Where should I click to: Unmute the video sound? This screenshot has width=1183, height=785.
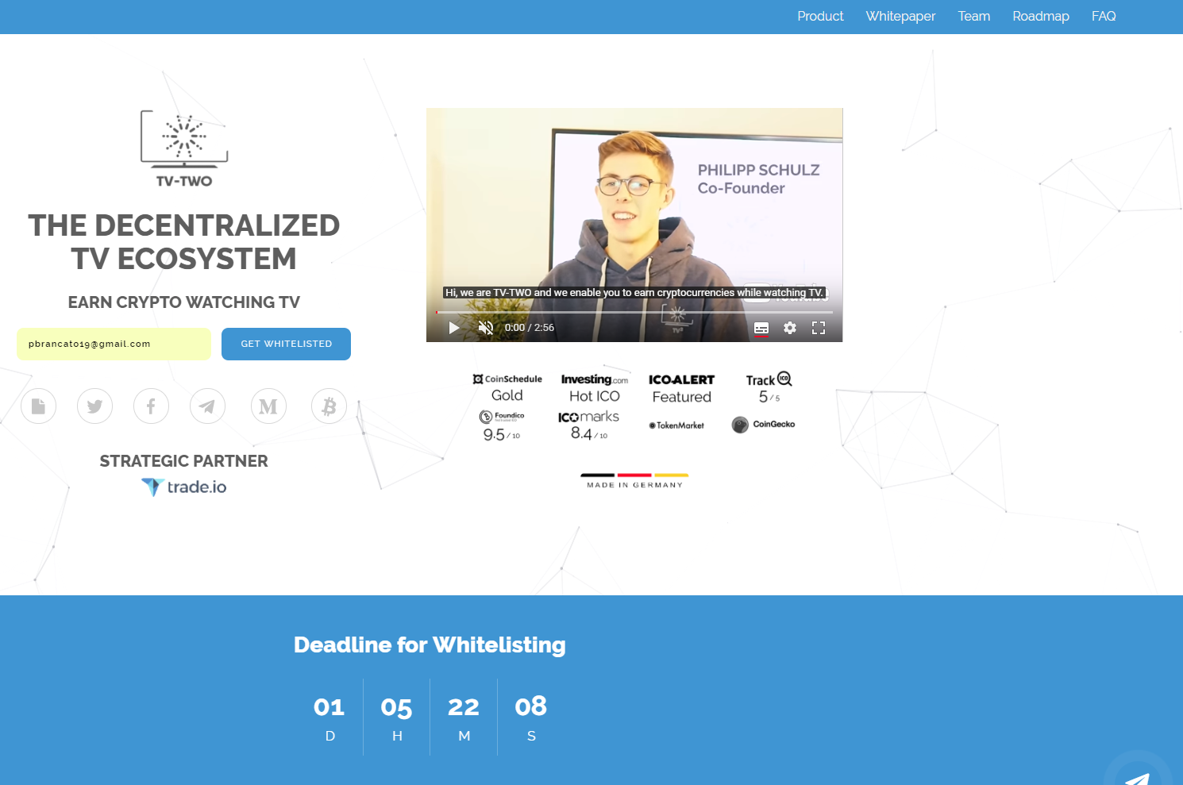[x=486, y=328]
